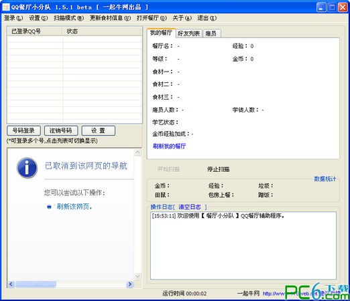
Task: Click the up arrow of browser pane scrollbar
Action: [137, 153]
